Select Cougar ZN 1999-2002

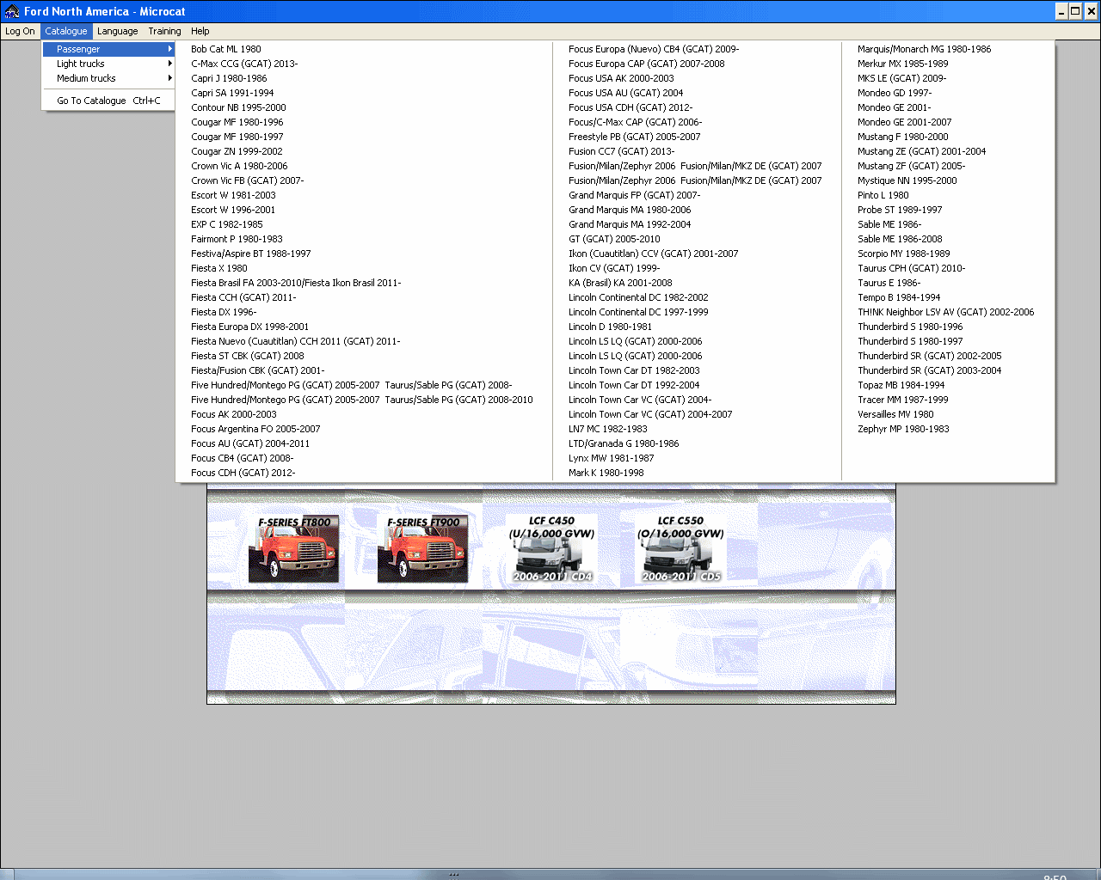coord(237,151)
